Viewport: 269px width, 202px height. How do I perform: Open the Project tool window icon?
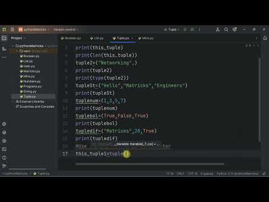point(4,38)
